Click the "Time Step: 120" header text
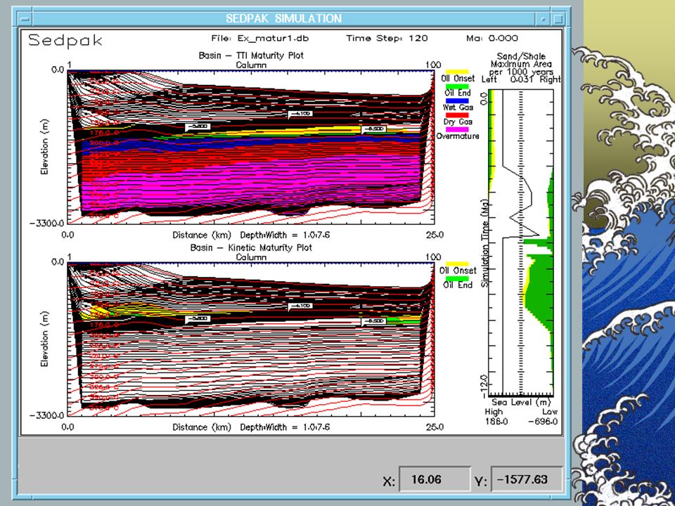 [x=387, y=38]
